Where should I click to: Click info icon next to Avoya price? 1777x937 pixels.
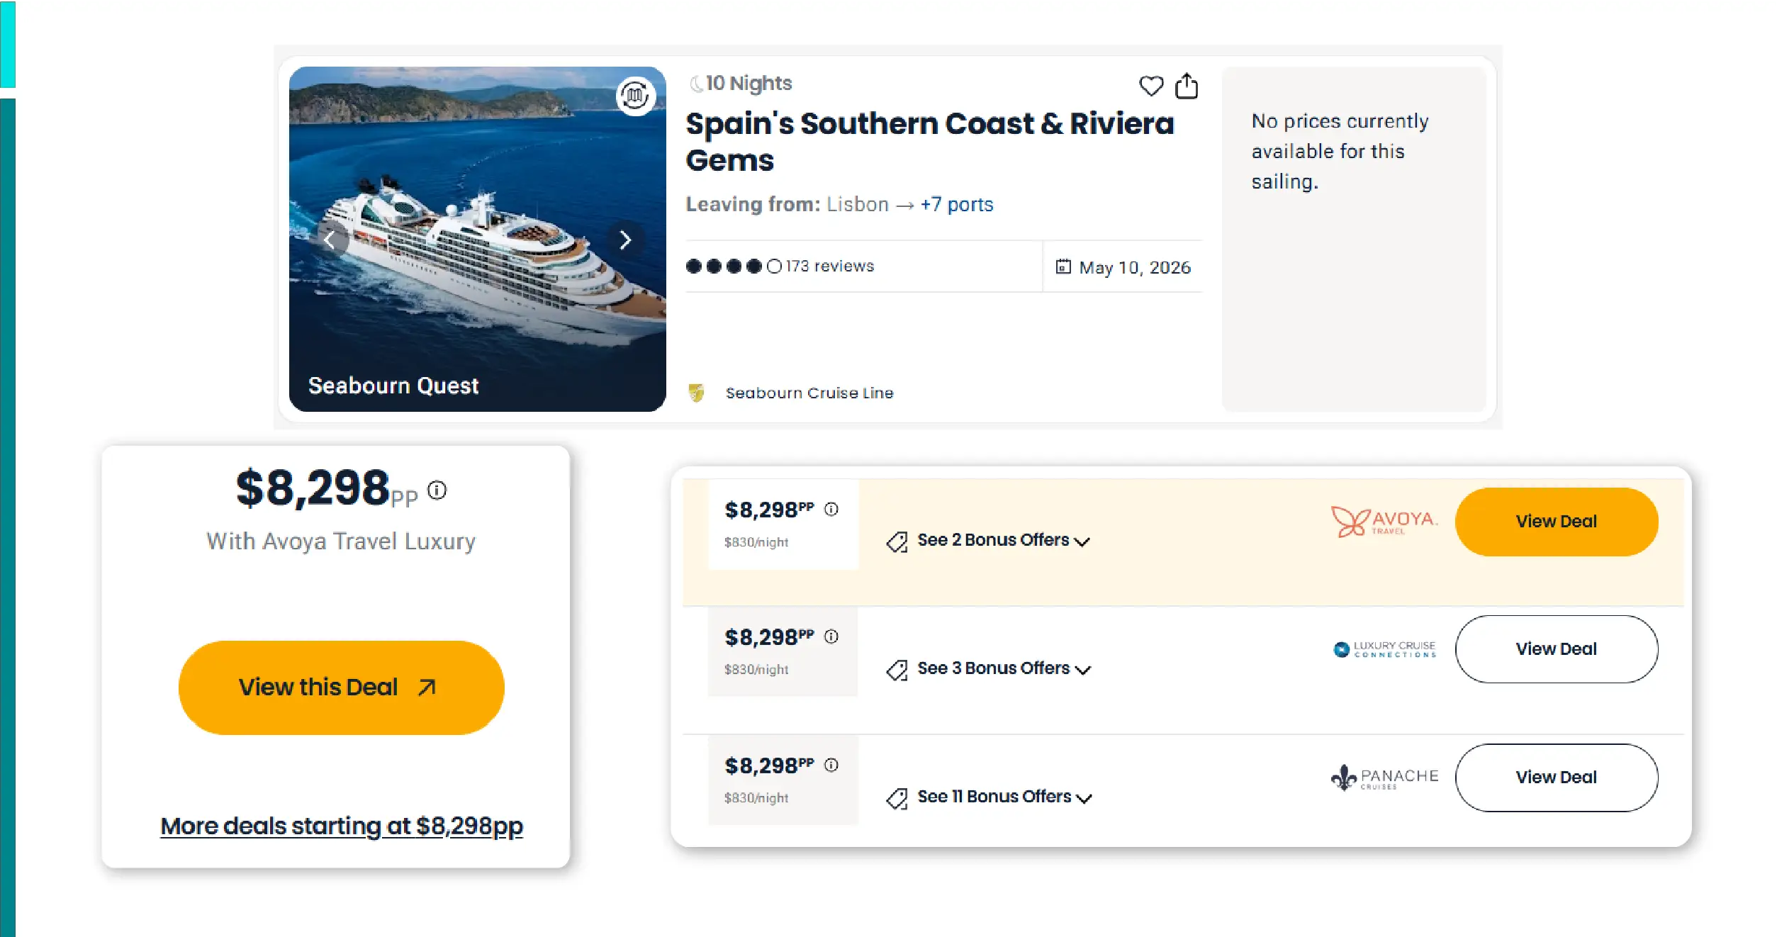click(x=831, y=509)
